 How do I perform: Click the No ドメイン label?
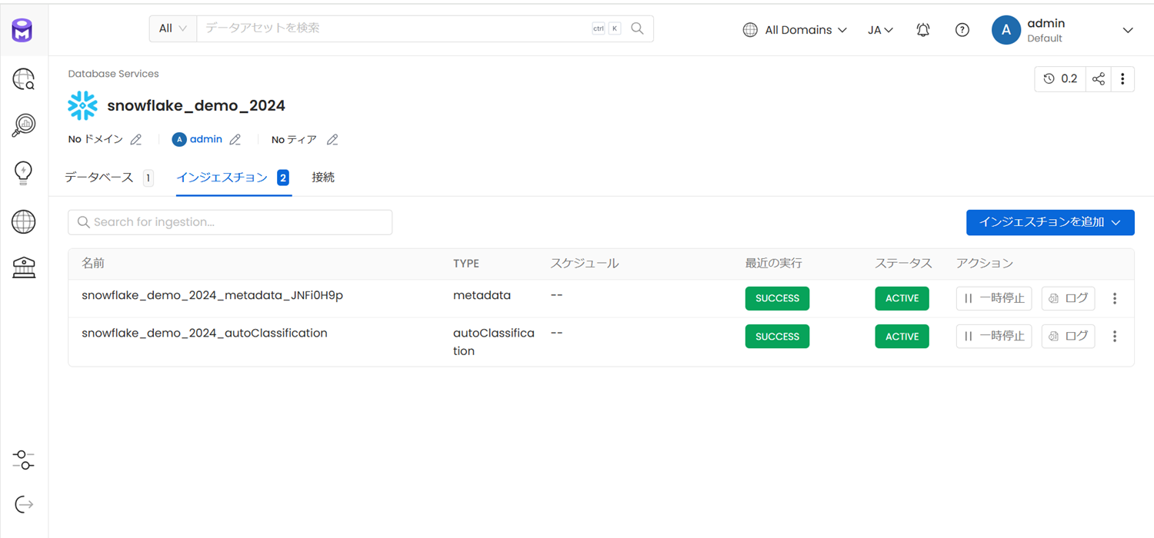(95, 140)
